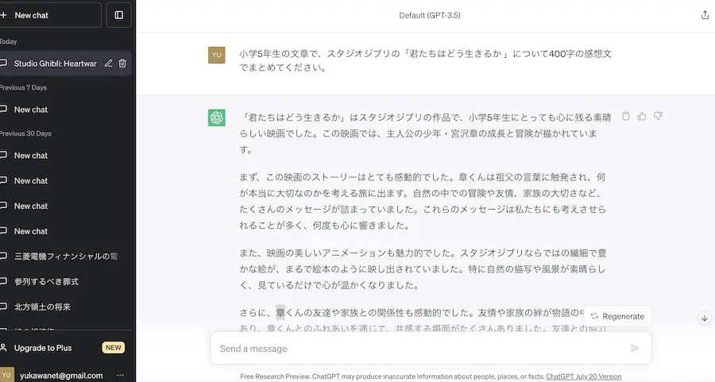Give the response a thumbs down
Image resolution: width=715 pixels, height=382 pixels.
point(658,116)
